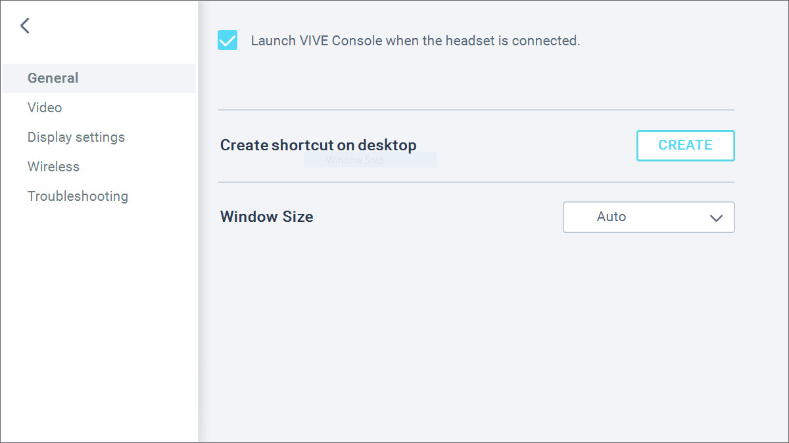Go to the Troubleshooting section

78,196
